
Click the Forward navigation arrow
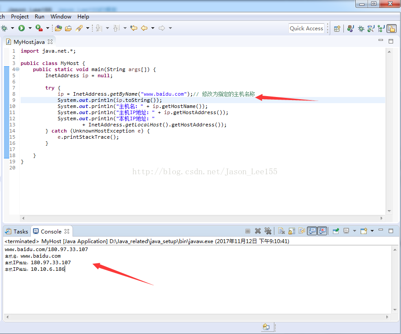tap(162, 28)
